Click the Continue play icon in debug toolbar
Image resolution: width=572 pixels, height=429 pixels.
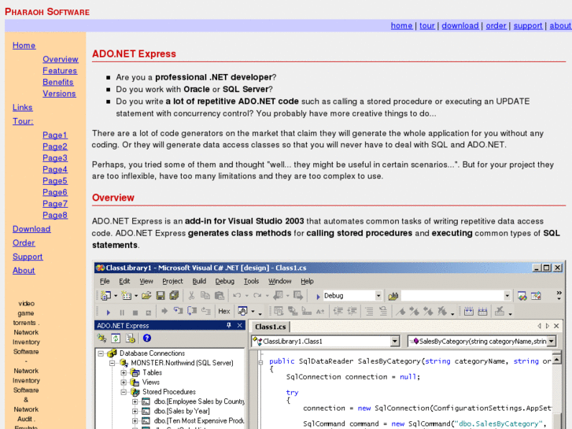[109, 313]
